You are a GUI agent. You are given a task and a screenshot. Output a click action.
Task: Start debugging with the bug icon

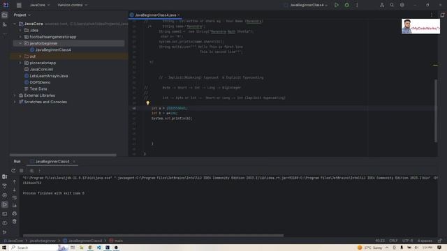(x=346, y=5)
